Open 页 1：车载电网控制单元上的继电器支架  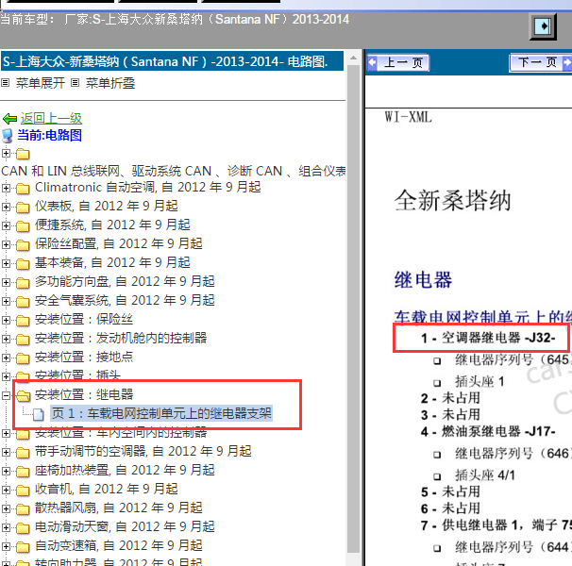point(161,413)
